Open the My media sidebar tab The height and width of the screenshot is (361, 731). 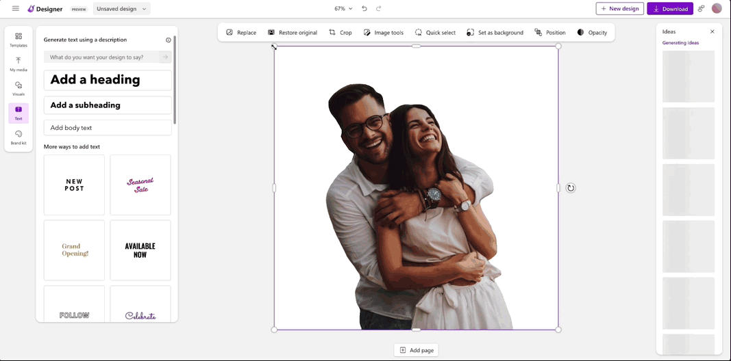pos(18,65)
